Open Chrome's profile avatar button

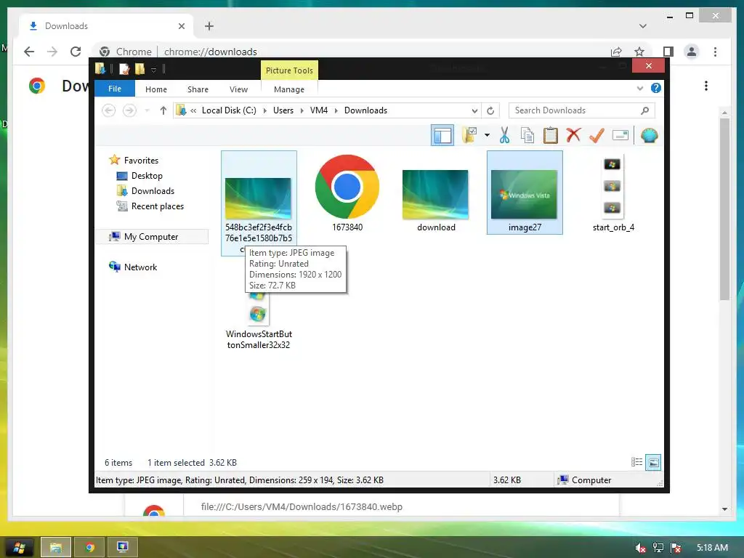[692, 52]
